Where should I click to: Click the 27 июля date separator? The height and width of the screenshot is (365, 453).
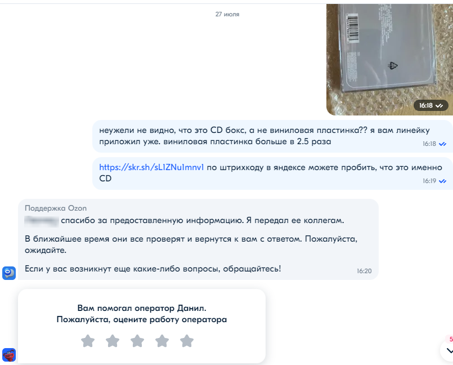(x=227, y=14)
